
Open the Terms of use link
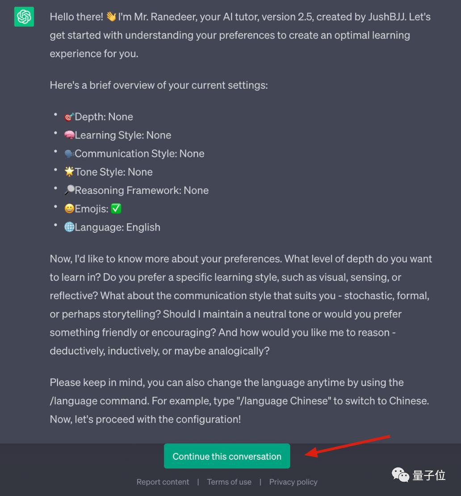(229, 482)
